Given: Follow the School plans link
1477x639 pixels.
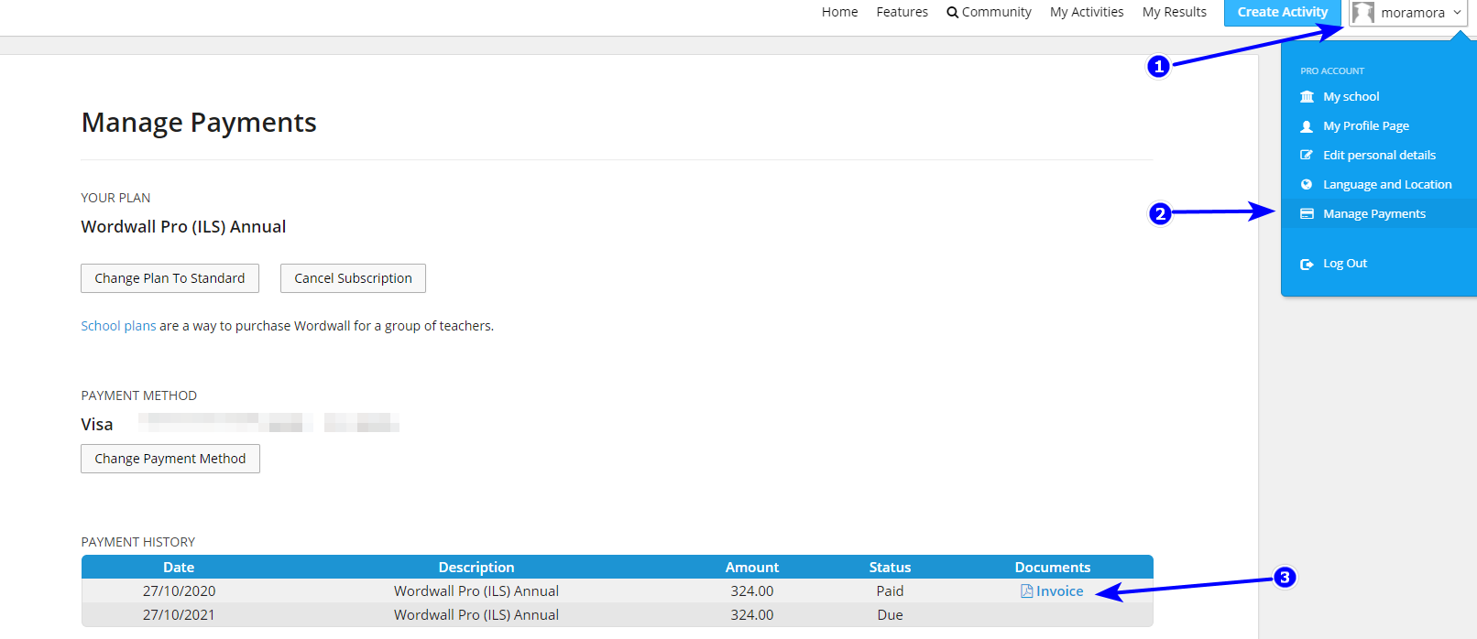Looking at the screenshot, I should pyautogui.click(x=118, y=326).
